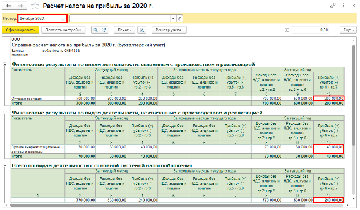Viewport: 360px width, 210px height.
Task: Click the find next icon
Action: [104, 30]
